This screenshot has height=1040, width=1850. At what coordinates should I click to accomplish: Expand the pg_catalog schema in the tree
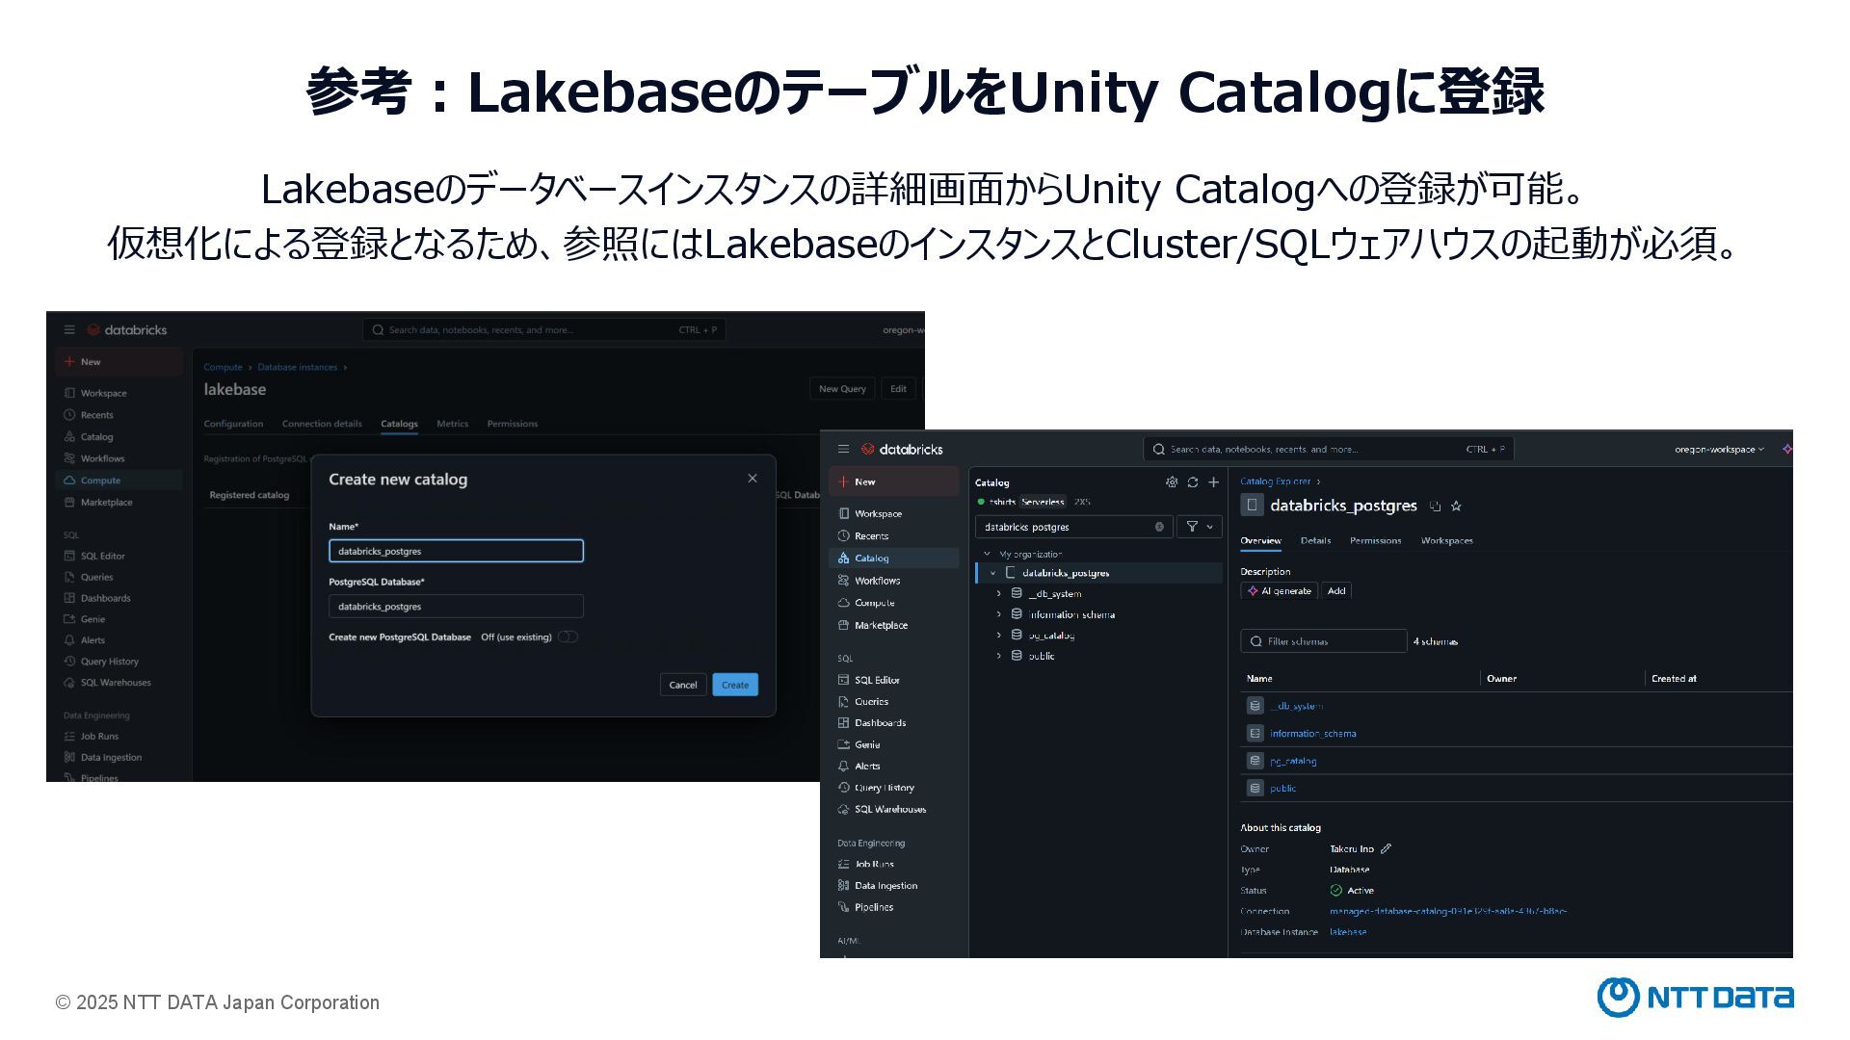pos(999,636)
